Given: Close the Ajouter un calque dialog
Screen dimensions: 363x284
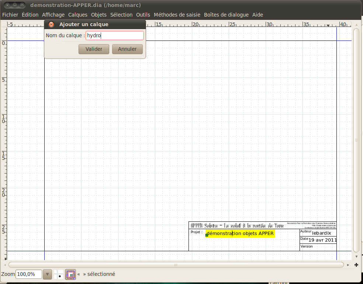Looking at the screenshot, I should pos(51,24).
